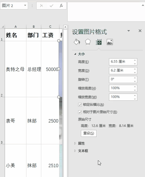Decrease 宽度 with the down spinner

pos(135,72)
